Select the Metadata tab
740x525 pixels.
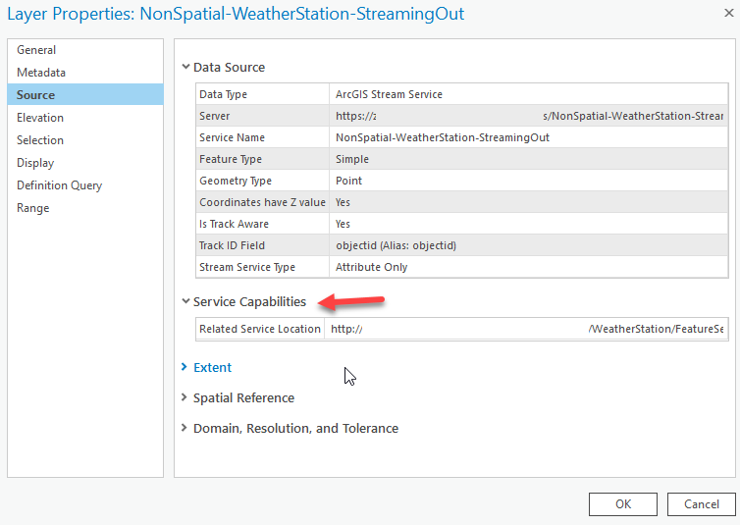tap(41, 73)
